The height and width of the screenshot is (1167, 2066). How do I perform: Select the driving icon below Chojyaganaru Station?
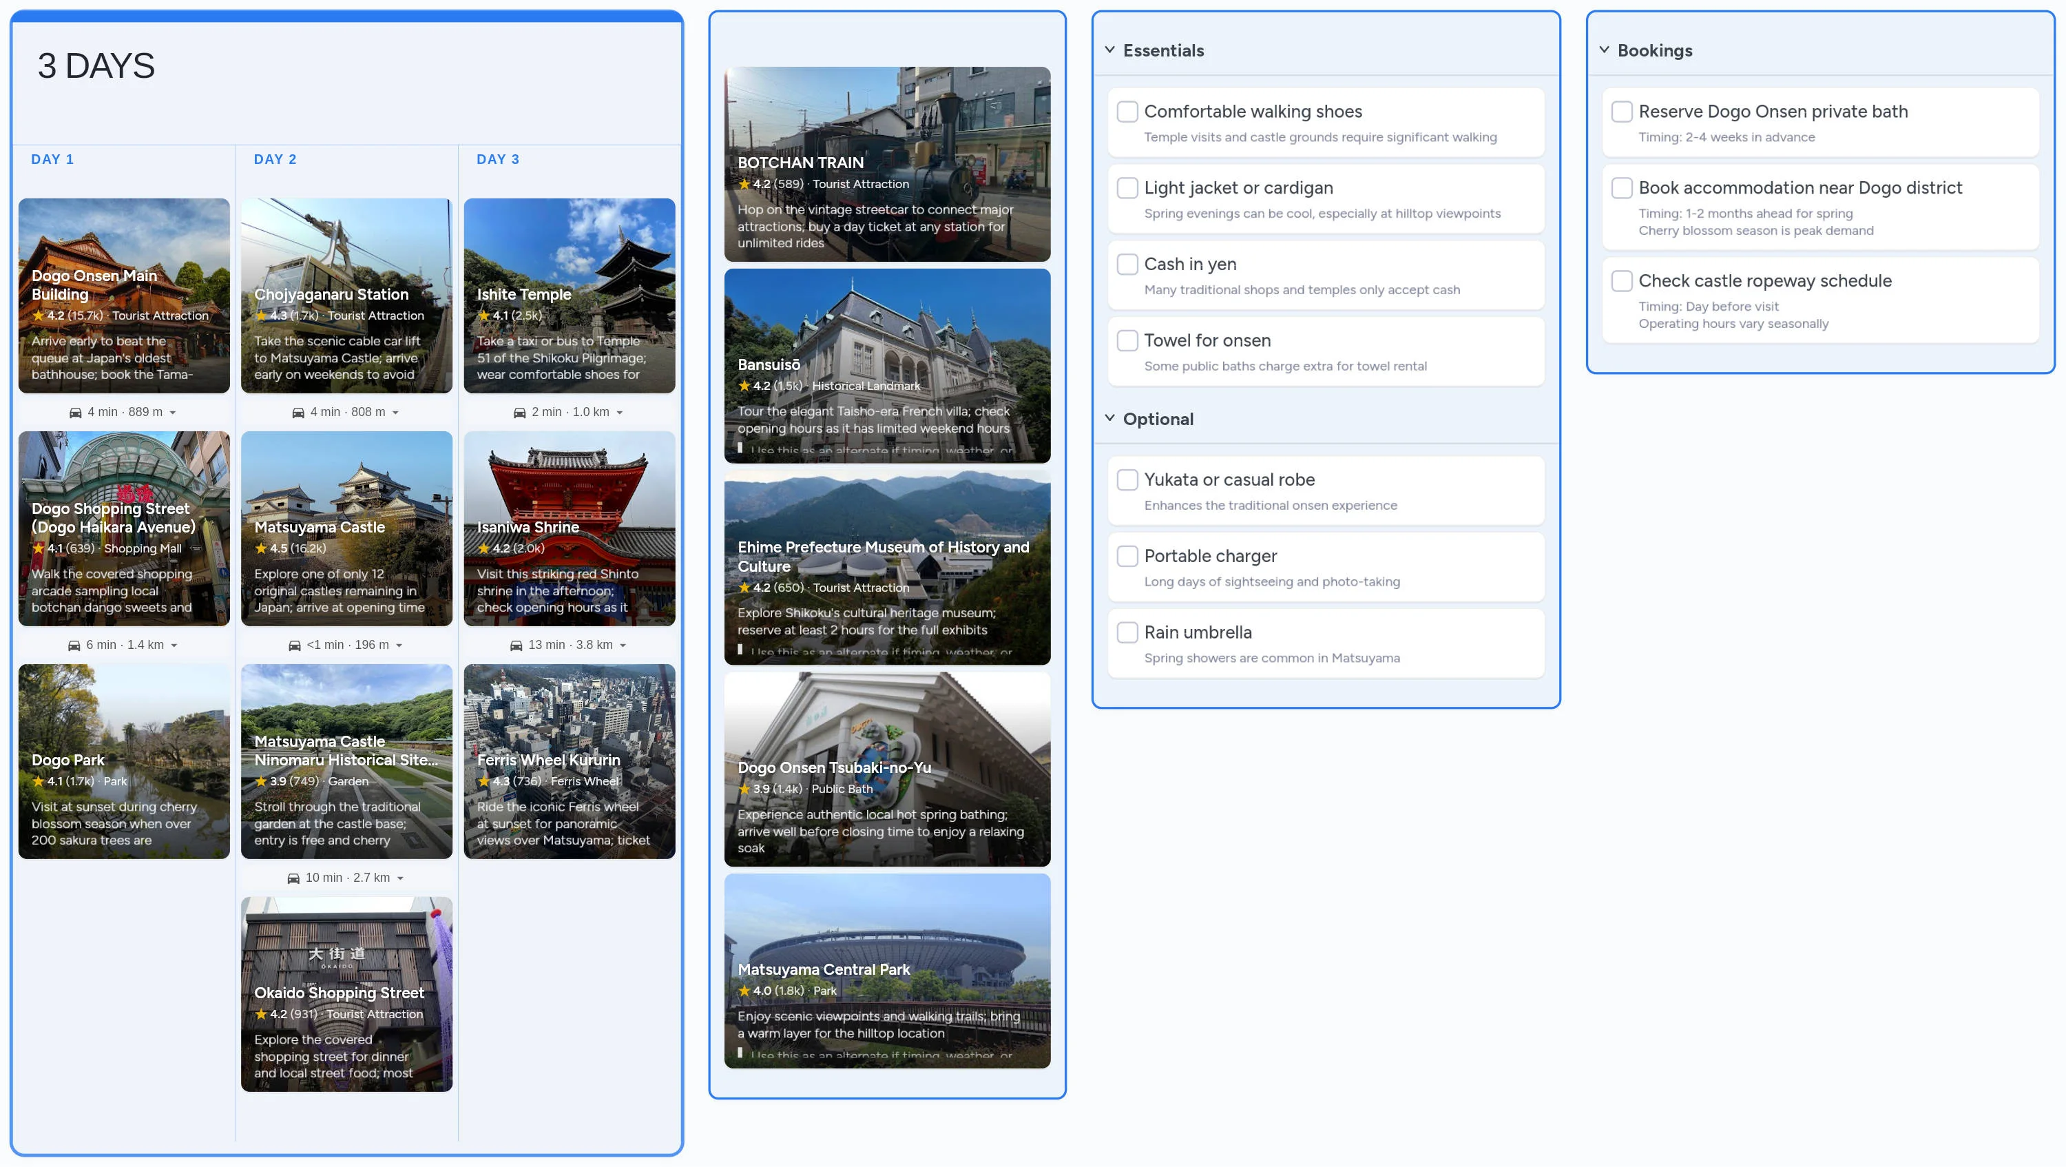(297, 411)
